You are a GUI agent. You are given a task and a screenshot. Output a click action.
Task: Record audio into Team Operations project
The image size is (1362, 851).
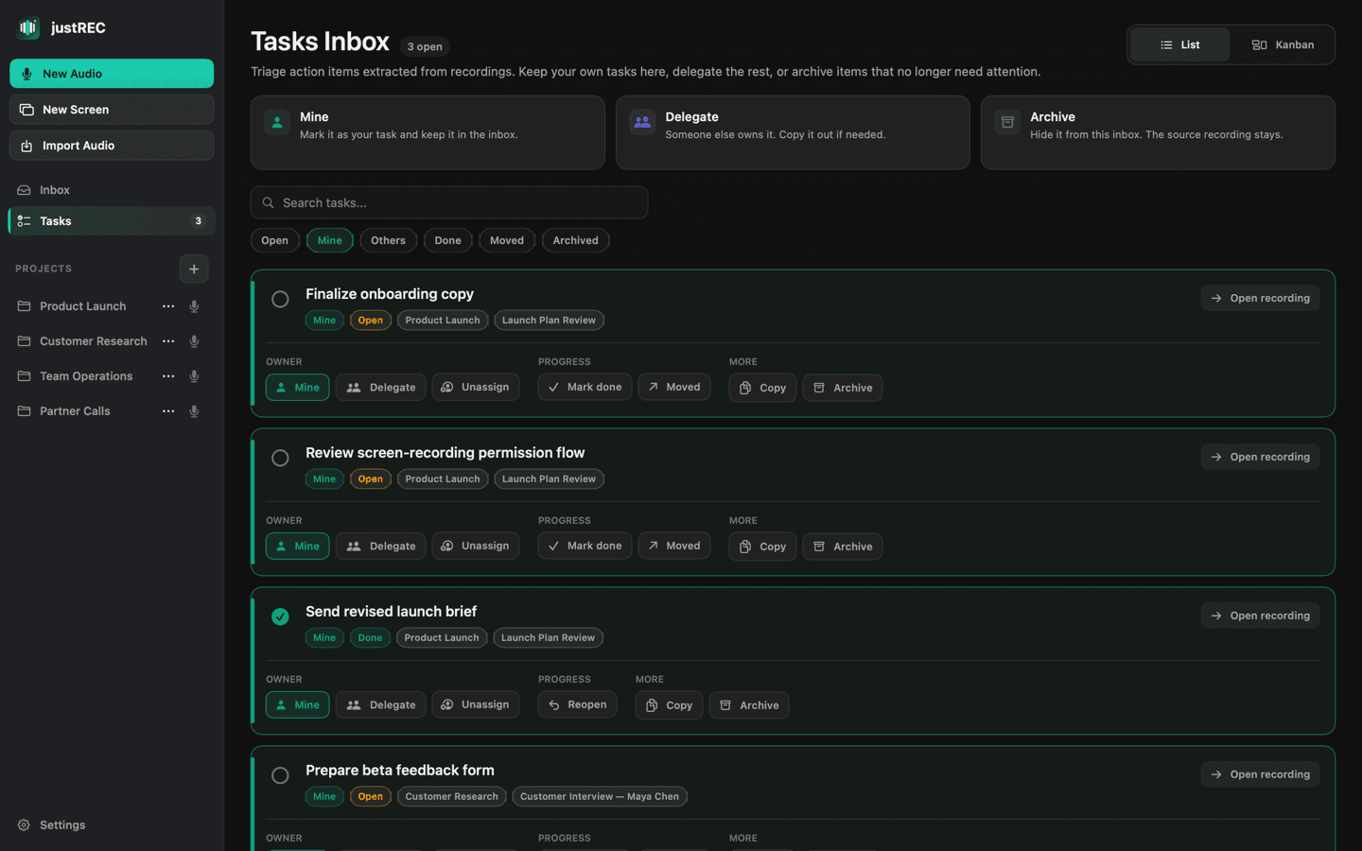point(194,376)
